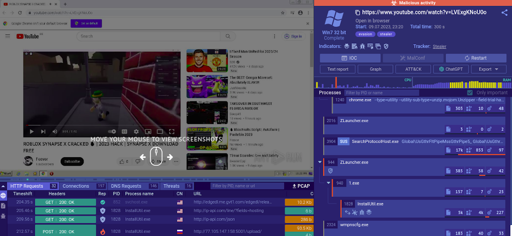
Task: Click the fire reputation icon on the POST request
Action: [x=102, y=232]
